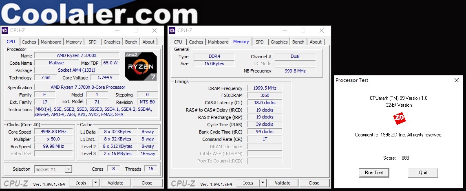466x191 pixels.
Task: Open Bench tab in right CPU-Z window
Action: [298, 42]
